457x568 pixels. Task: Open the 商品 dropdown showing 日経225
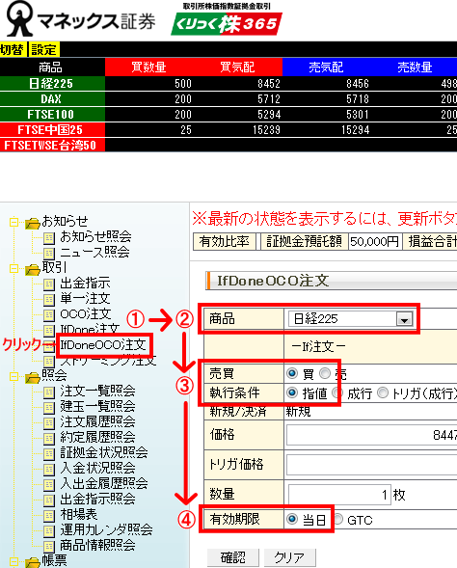pyautogui.click(x=351, y=319)
